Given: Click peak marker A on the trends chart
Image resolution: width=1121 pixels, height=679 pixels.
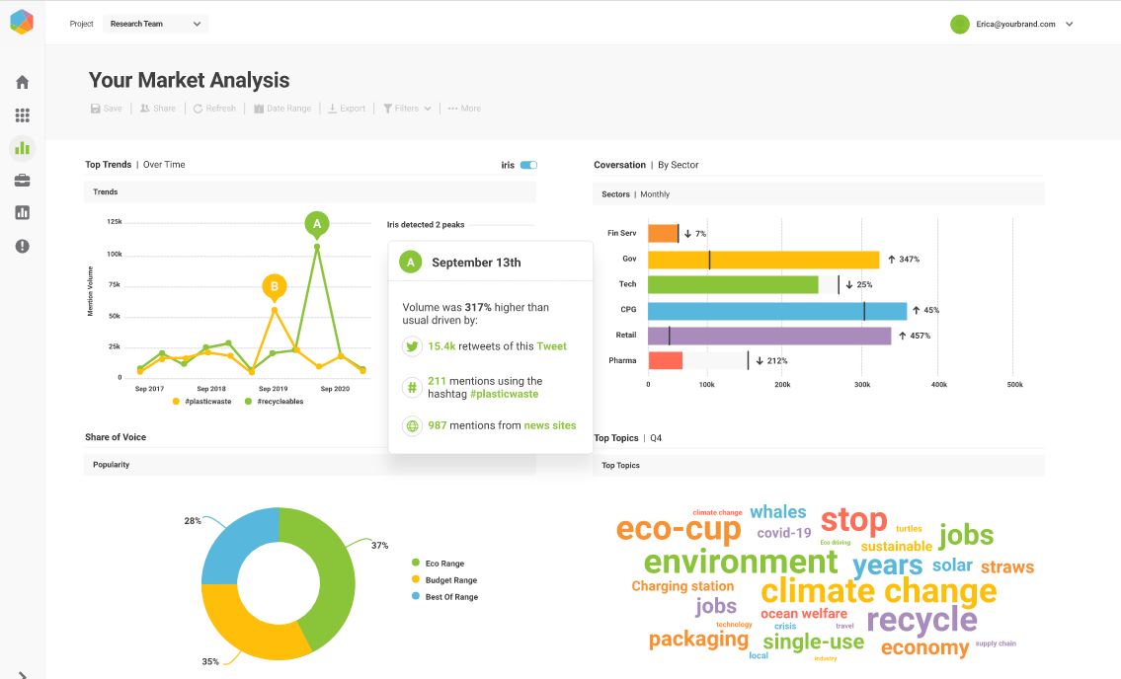Looking at the screenshot, I should (x=317, y=223).
